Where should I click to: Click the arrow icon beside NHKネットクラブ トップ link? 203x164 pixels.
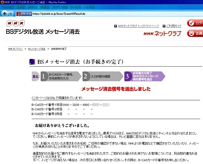(x=115, y=26)
